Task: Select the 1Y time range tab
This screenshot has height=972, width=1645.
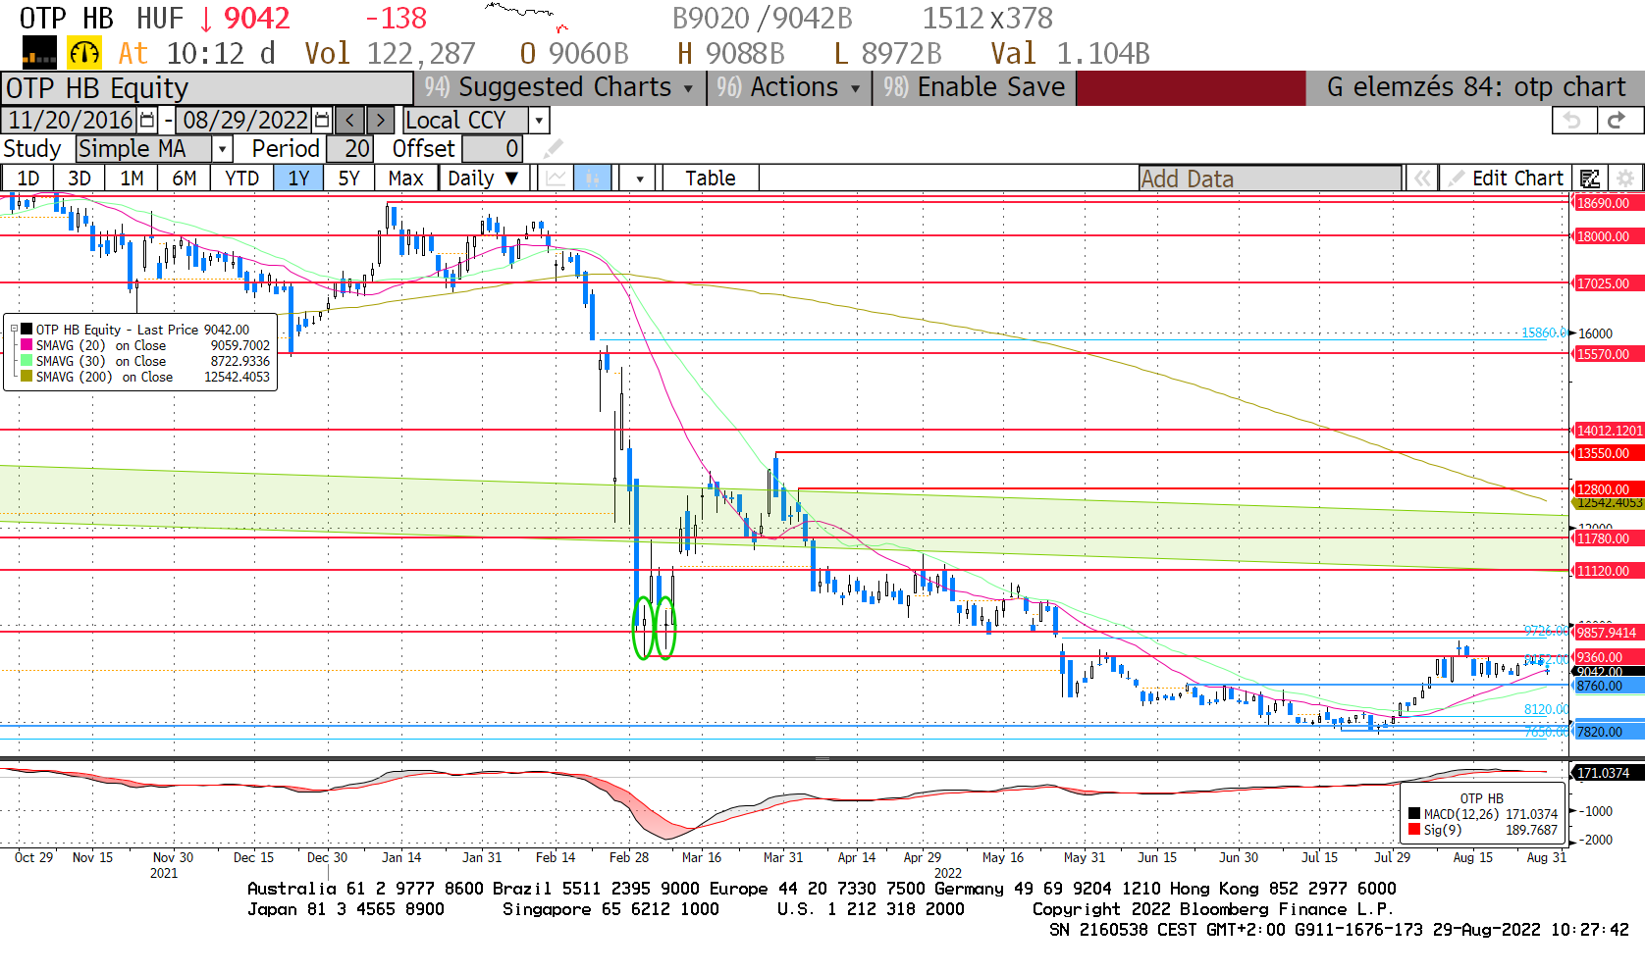Action: click(298, 179)
